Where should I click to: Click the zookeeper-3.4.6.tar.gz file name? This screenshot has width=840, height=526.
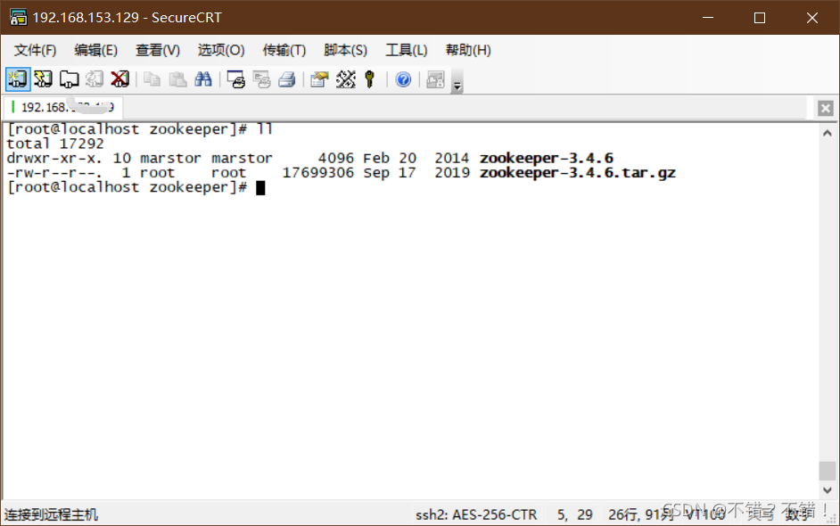578,173
